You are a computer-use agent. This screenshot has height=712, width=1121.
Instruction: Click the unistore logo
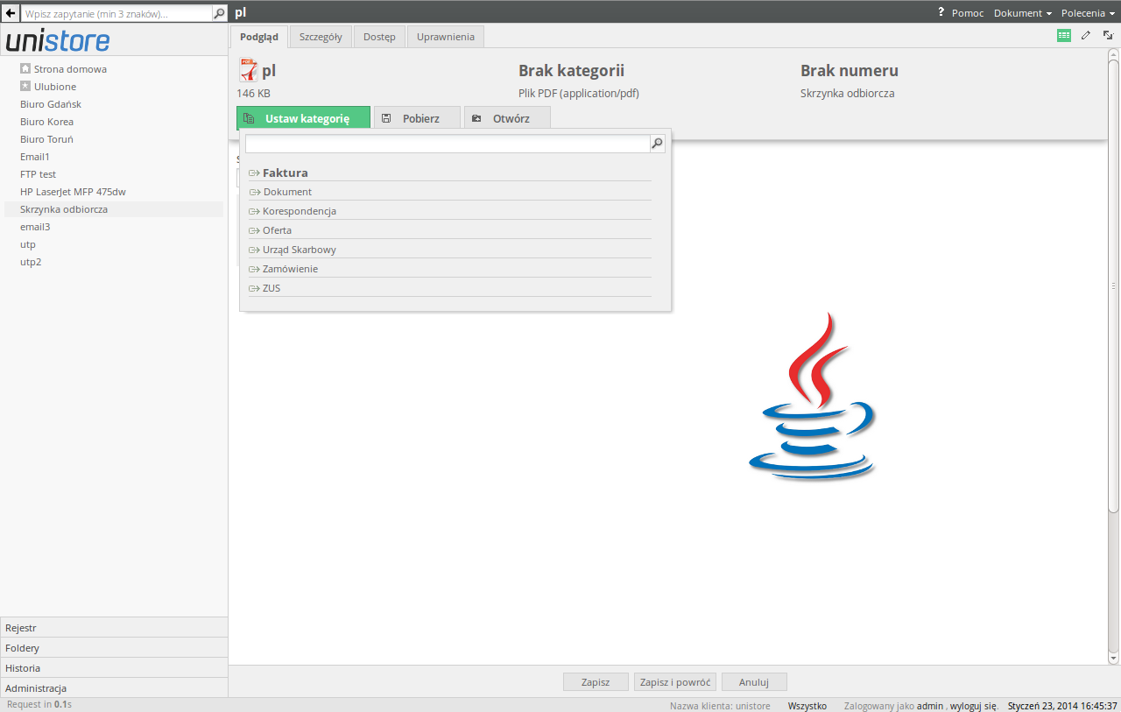click(x=58, y=41)
